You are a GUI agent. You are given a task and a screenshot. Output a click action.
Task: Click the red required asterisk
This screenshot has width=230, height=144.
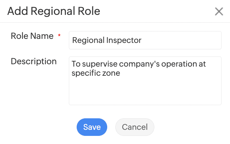(59, 36)
